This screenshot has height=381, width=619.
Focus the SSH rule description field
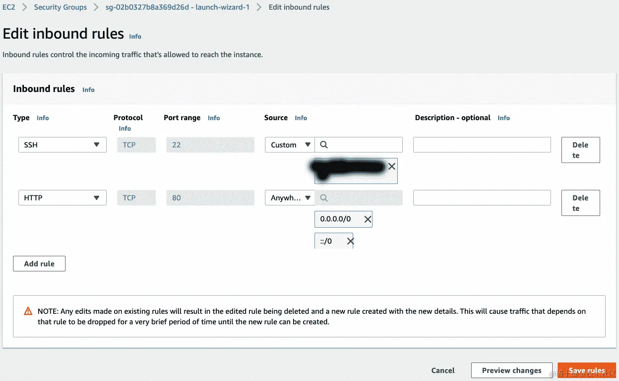[482, 145]
